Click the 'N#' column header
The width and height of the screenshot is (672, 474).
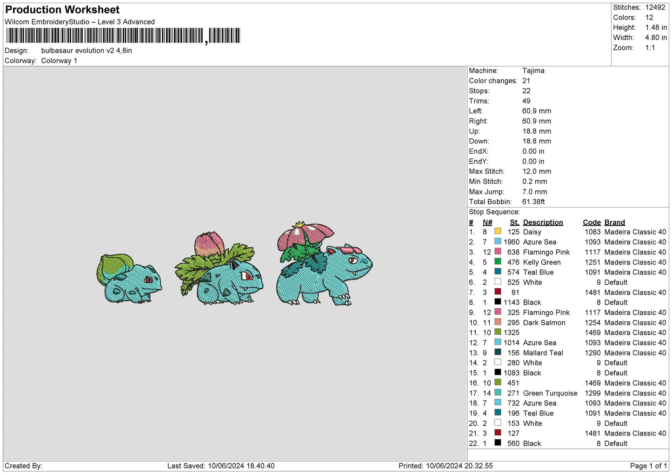coord(487,222)
